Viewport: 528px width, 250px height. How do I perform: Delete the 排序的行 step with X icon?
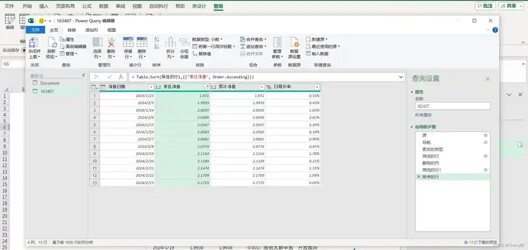point(418,176)
